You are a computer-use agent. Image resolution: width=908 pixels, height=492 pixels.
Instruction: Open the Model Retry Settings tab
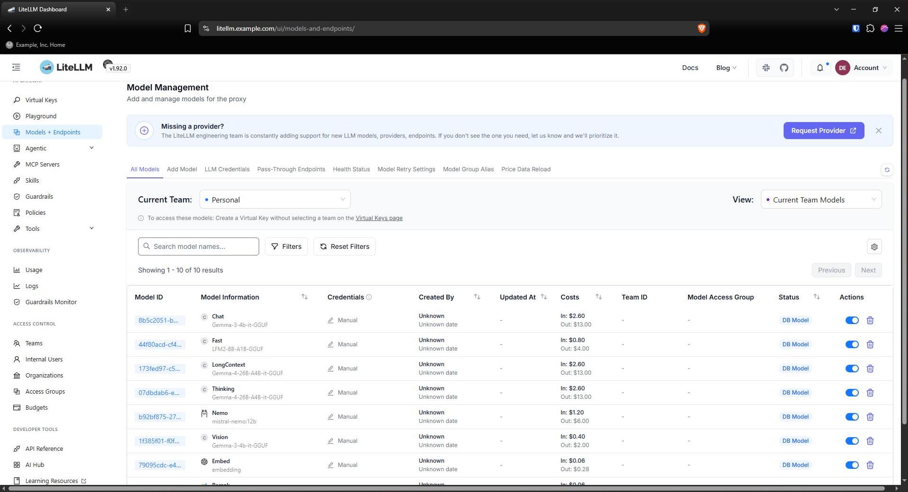click(406, 169)
